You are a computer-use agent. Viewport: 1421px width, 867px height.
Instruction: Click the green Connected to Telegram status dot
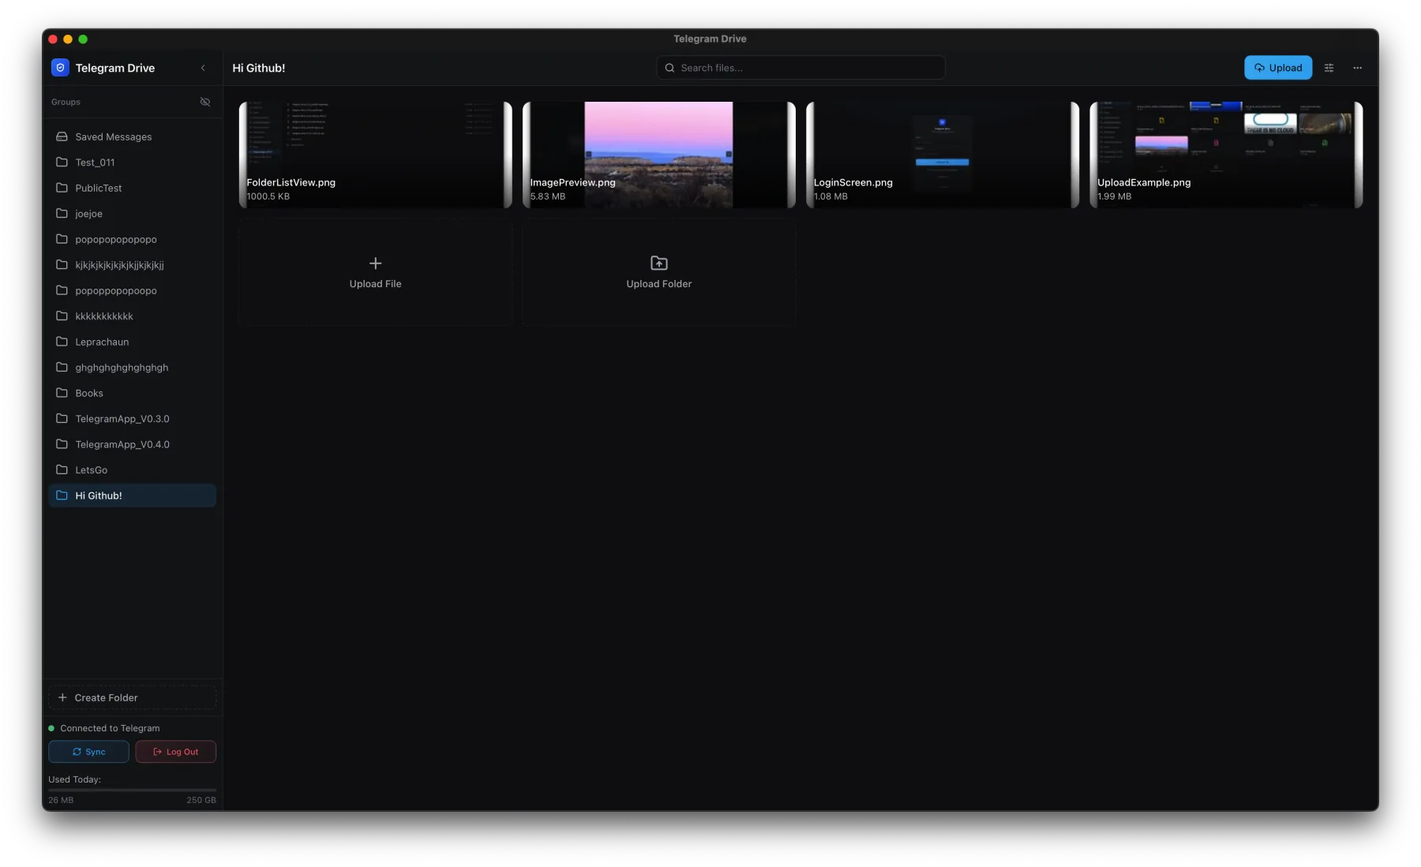pos(51,728)
